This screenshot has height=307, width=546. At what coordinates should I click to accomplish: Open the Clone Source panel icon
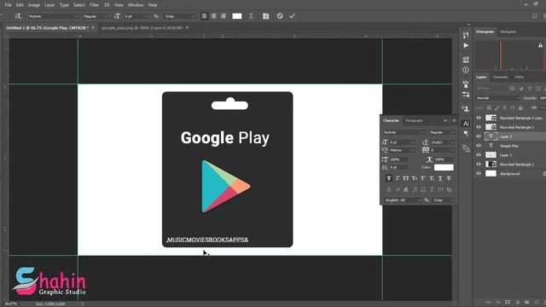(x=466, y=109)
